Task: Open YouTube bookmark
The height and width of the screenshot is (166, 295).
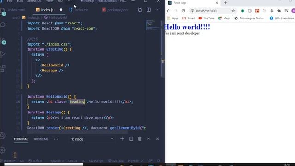Action: 206,18
